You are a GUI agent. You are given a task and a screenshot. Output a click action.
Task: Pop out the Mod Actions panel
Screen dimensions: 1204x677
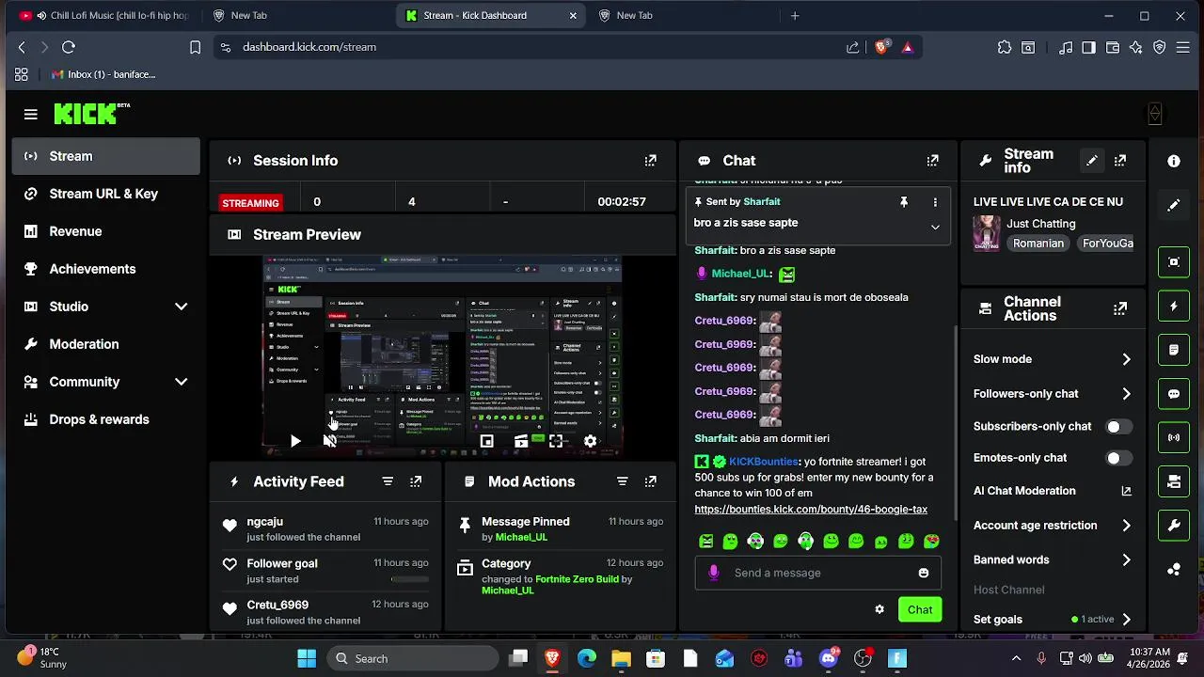point(650,481)
